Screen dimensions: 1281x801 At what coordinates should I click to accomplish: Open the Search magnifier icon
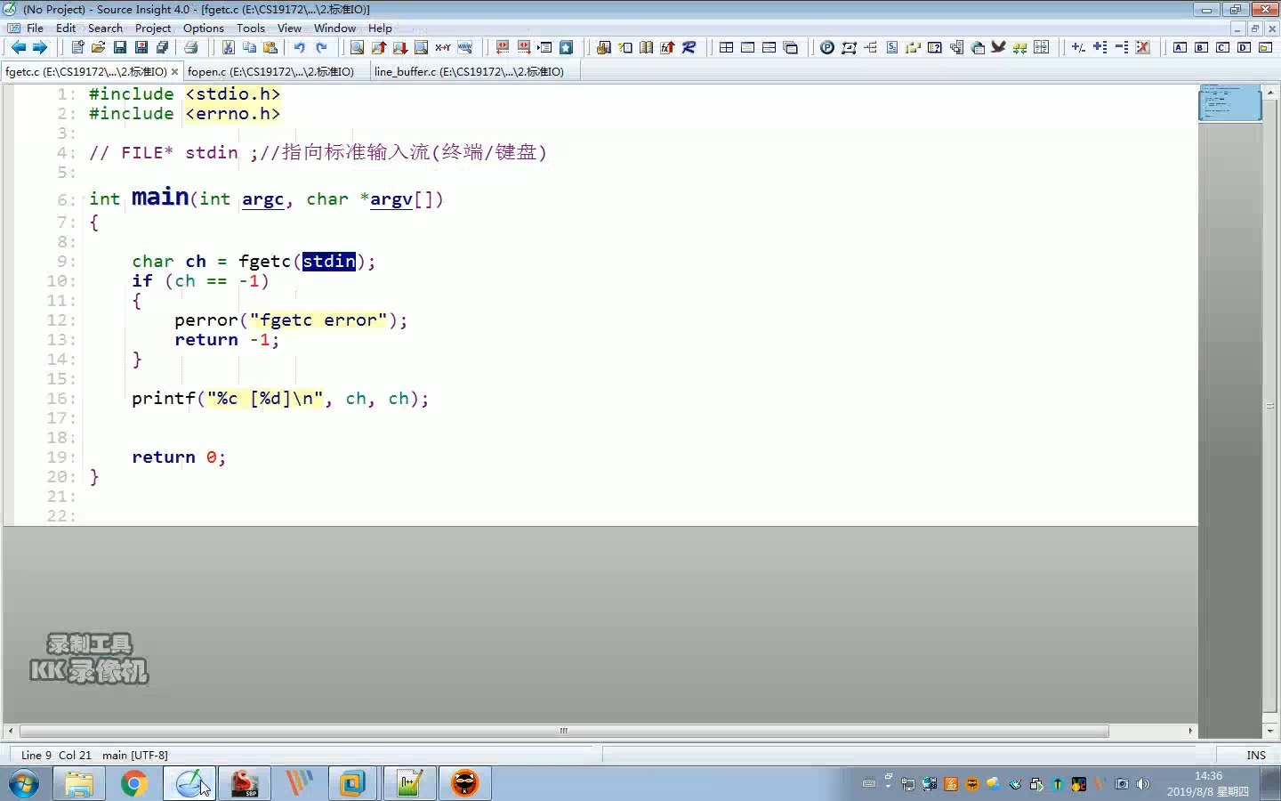pyautogui.click(x=357, y=48)
